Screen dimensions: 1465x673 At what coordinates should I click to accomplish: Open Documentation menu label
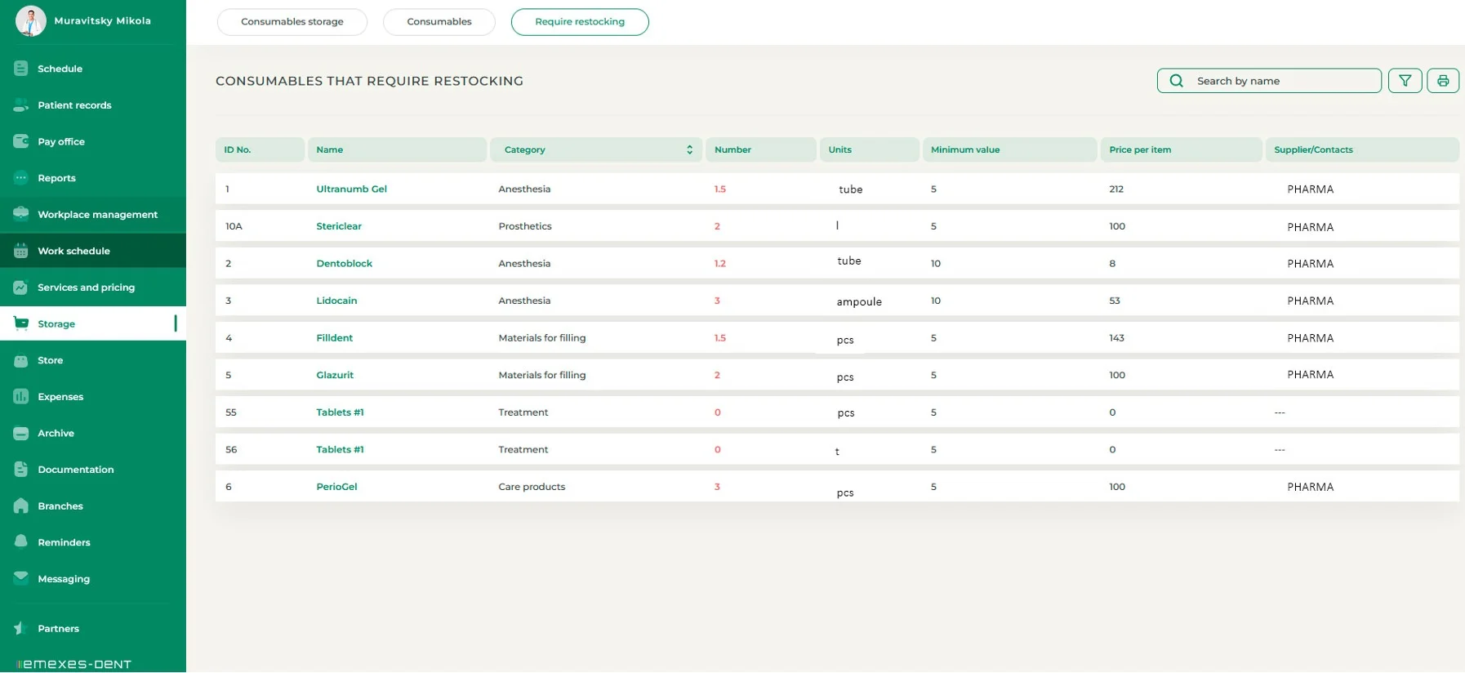[75, 470]
